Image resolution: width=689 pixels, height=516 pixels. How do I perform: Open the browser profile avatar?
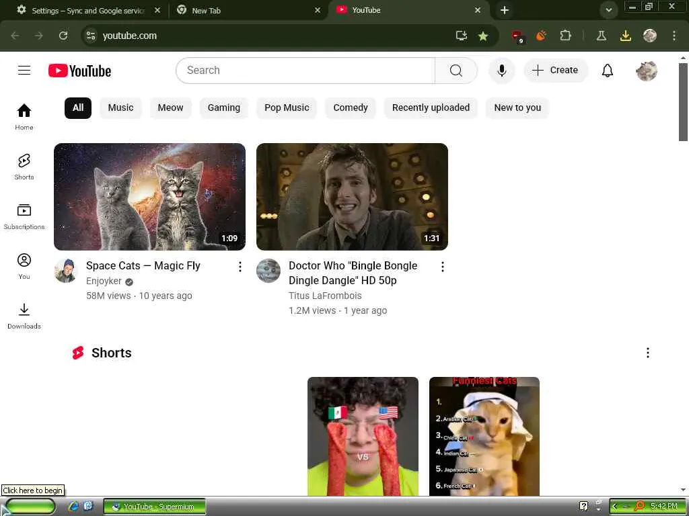[x=650, y=36]
